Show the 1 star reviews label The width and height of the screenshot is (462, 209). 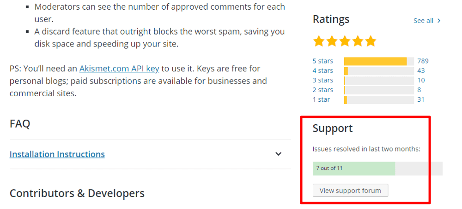[321, 99]
